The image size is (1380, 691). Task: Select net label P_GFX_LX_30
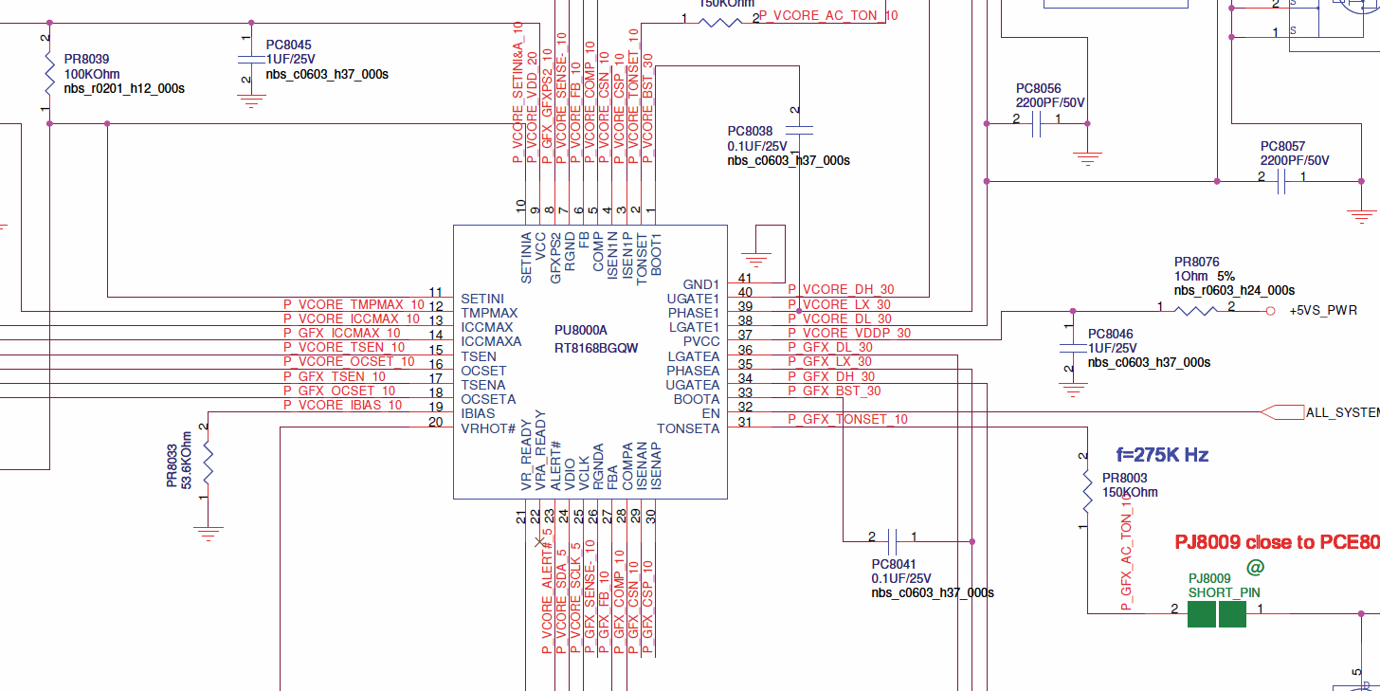tap(830, 361)
